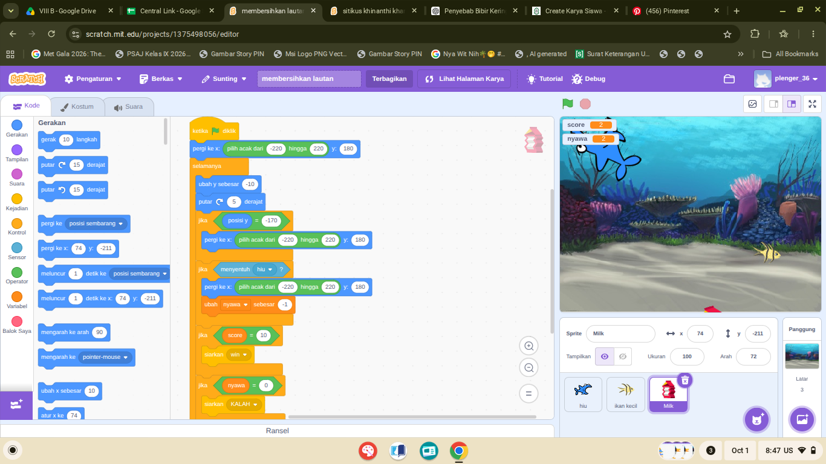Viewport: 826px width, 464px height.
Task: Select the Suara block category
Action: coord(17,177)
